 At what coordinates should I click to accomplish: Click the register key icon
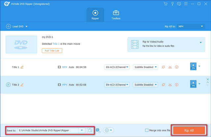point(173,4)
